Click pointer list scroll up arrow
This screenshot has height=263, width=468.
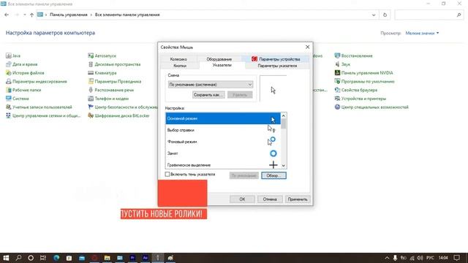tap(283, 116)
